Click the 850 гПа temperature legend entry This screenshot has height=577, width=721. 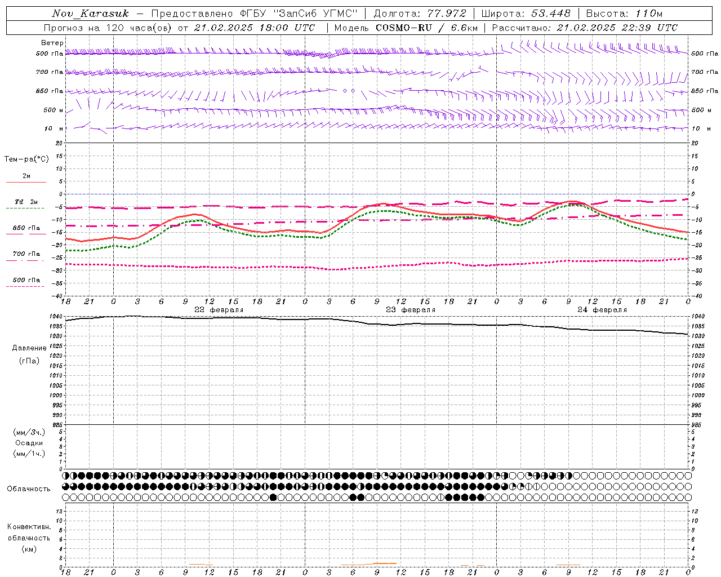[x=26, y=228]
